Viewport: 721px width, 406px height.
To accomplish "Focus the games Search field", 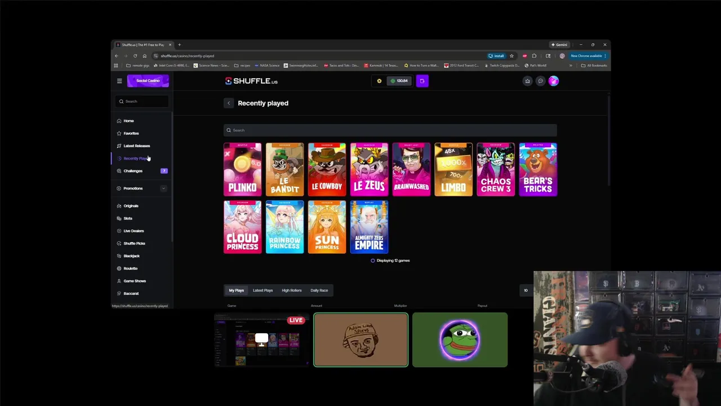I will pyautogui.click(x=390, y=130).
